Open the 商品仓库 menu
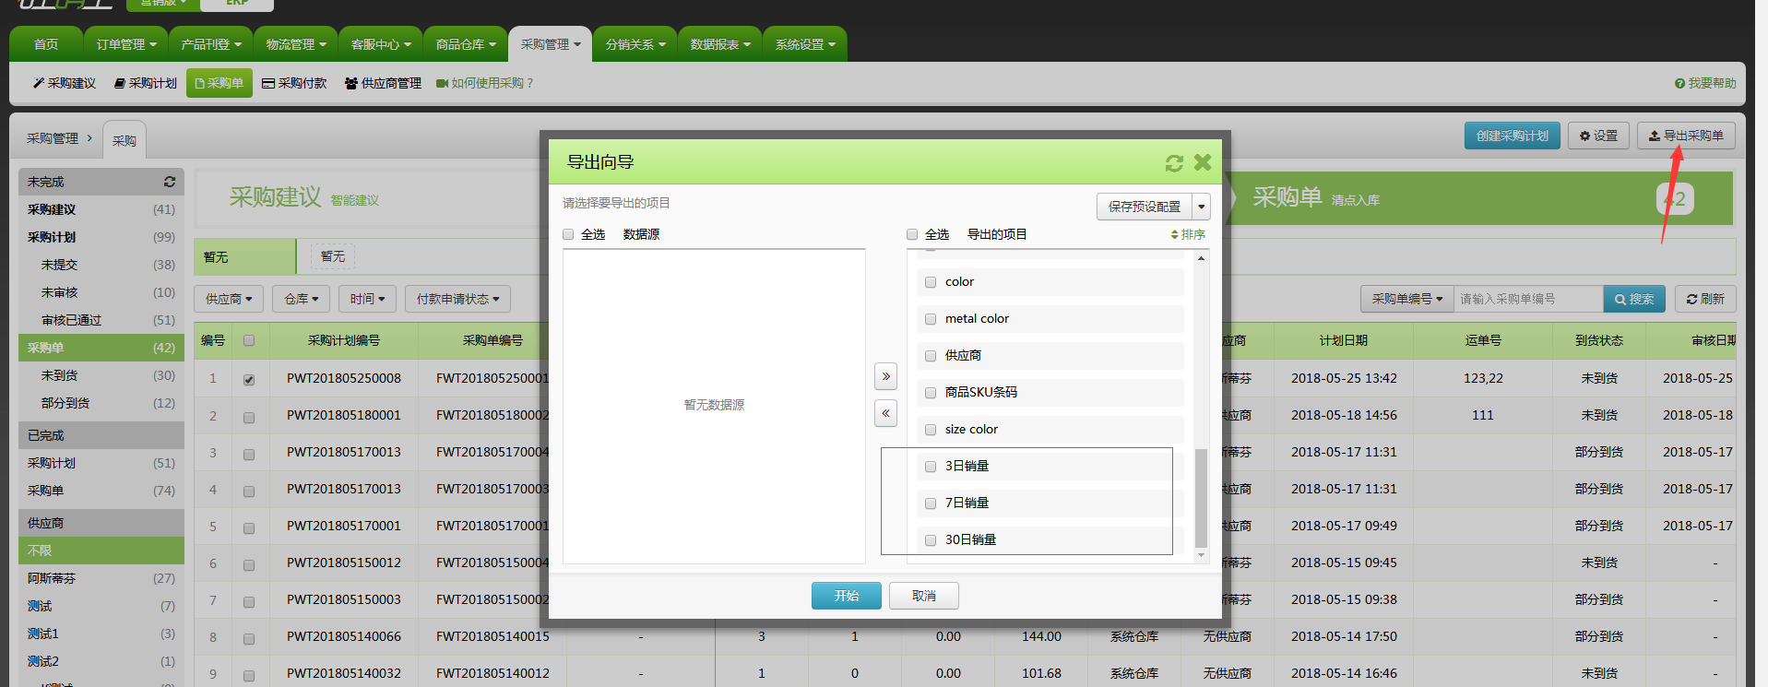The height and width of the screenshot is (687, 1768). coord(466,44)
